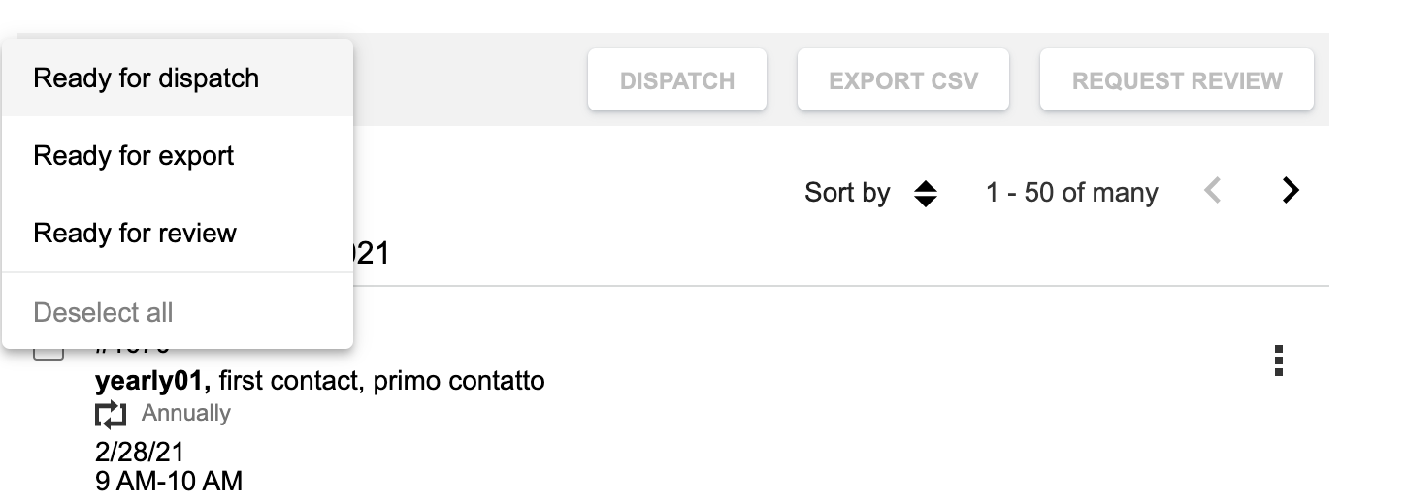Image resolution: width=1407 pixels, height=502 pixels.
Task: Open the three-dot more options menu for yearly01
Action: [x=1278, y=361]
